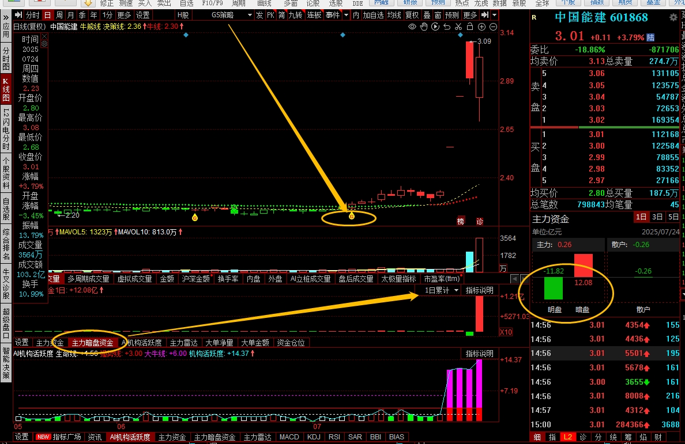Switch to the 多周期成交量 tab
685x444 pixels.
click(x=88, y=279)
